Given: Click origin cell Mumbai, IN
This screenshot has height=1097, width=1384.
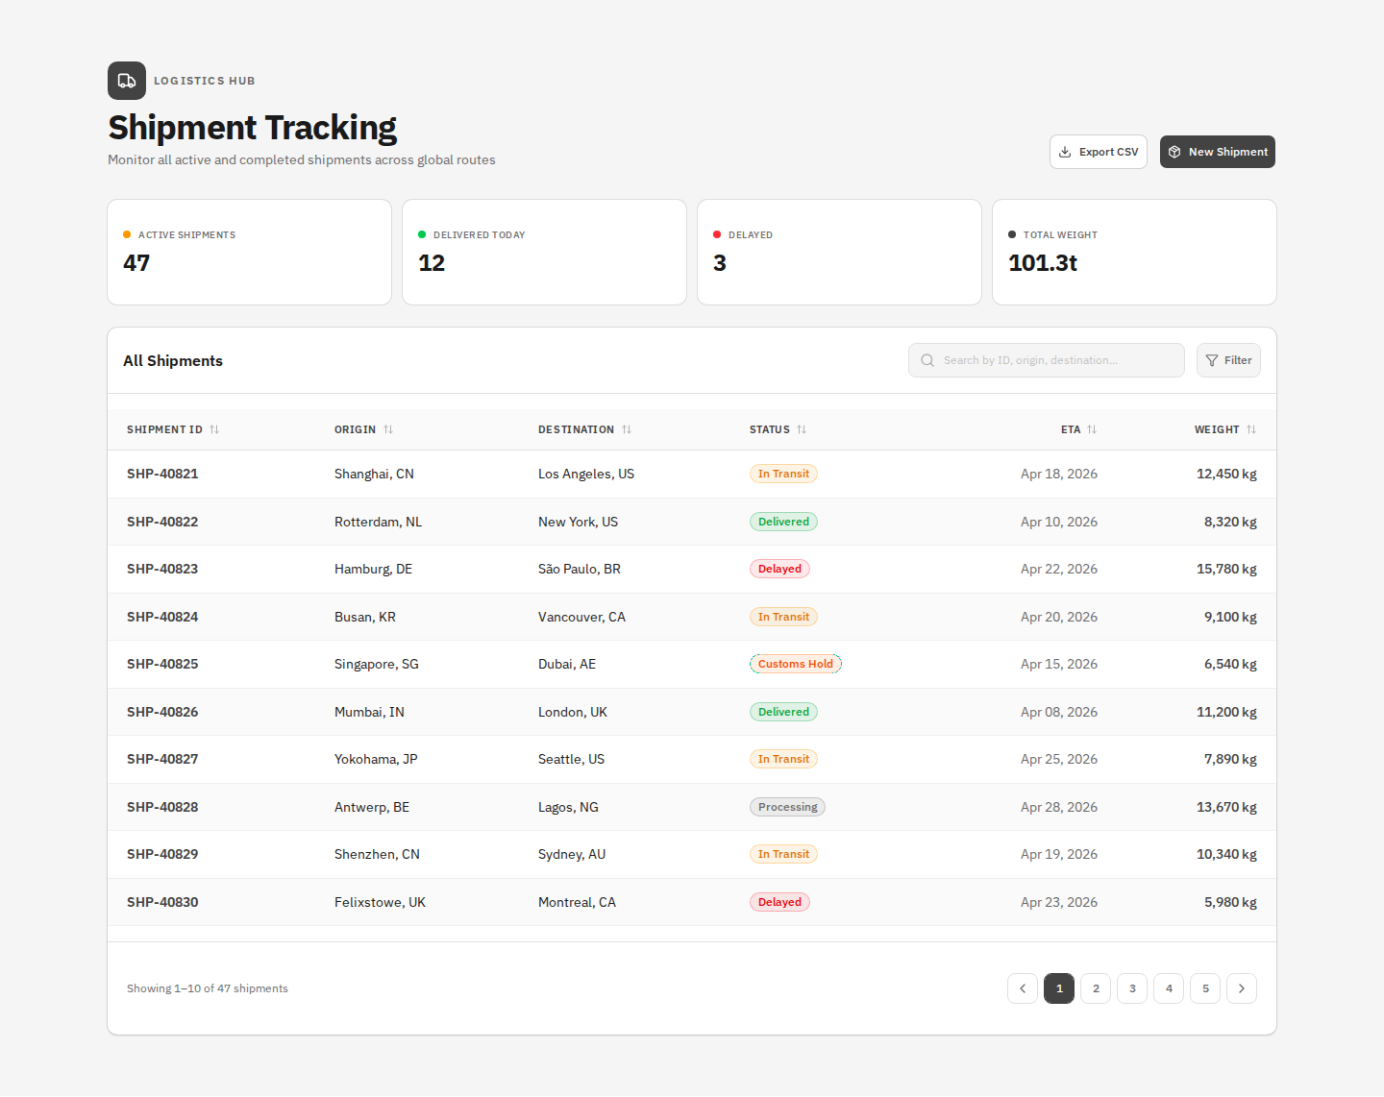Looking at the screenshot, I should [x=369, y=712].
